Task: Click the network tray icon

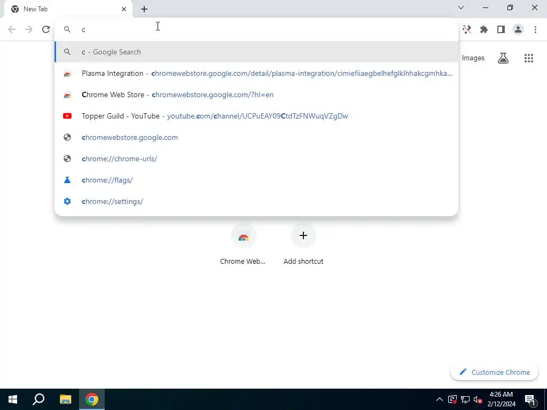Action: [x=465, y=399]
